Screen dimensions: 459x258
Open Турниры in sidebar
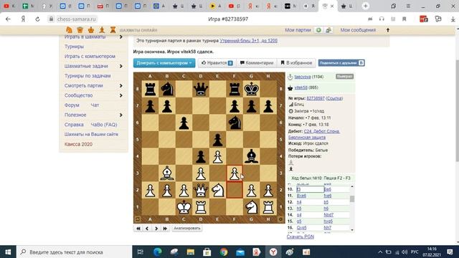[74, 47]
